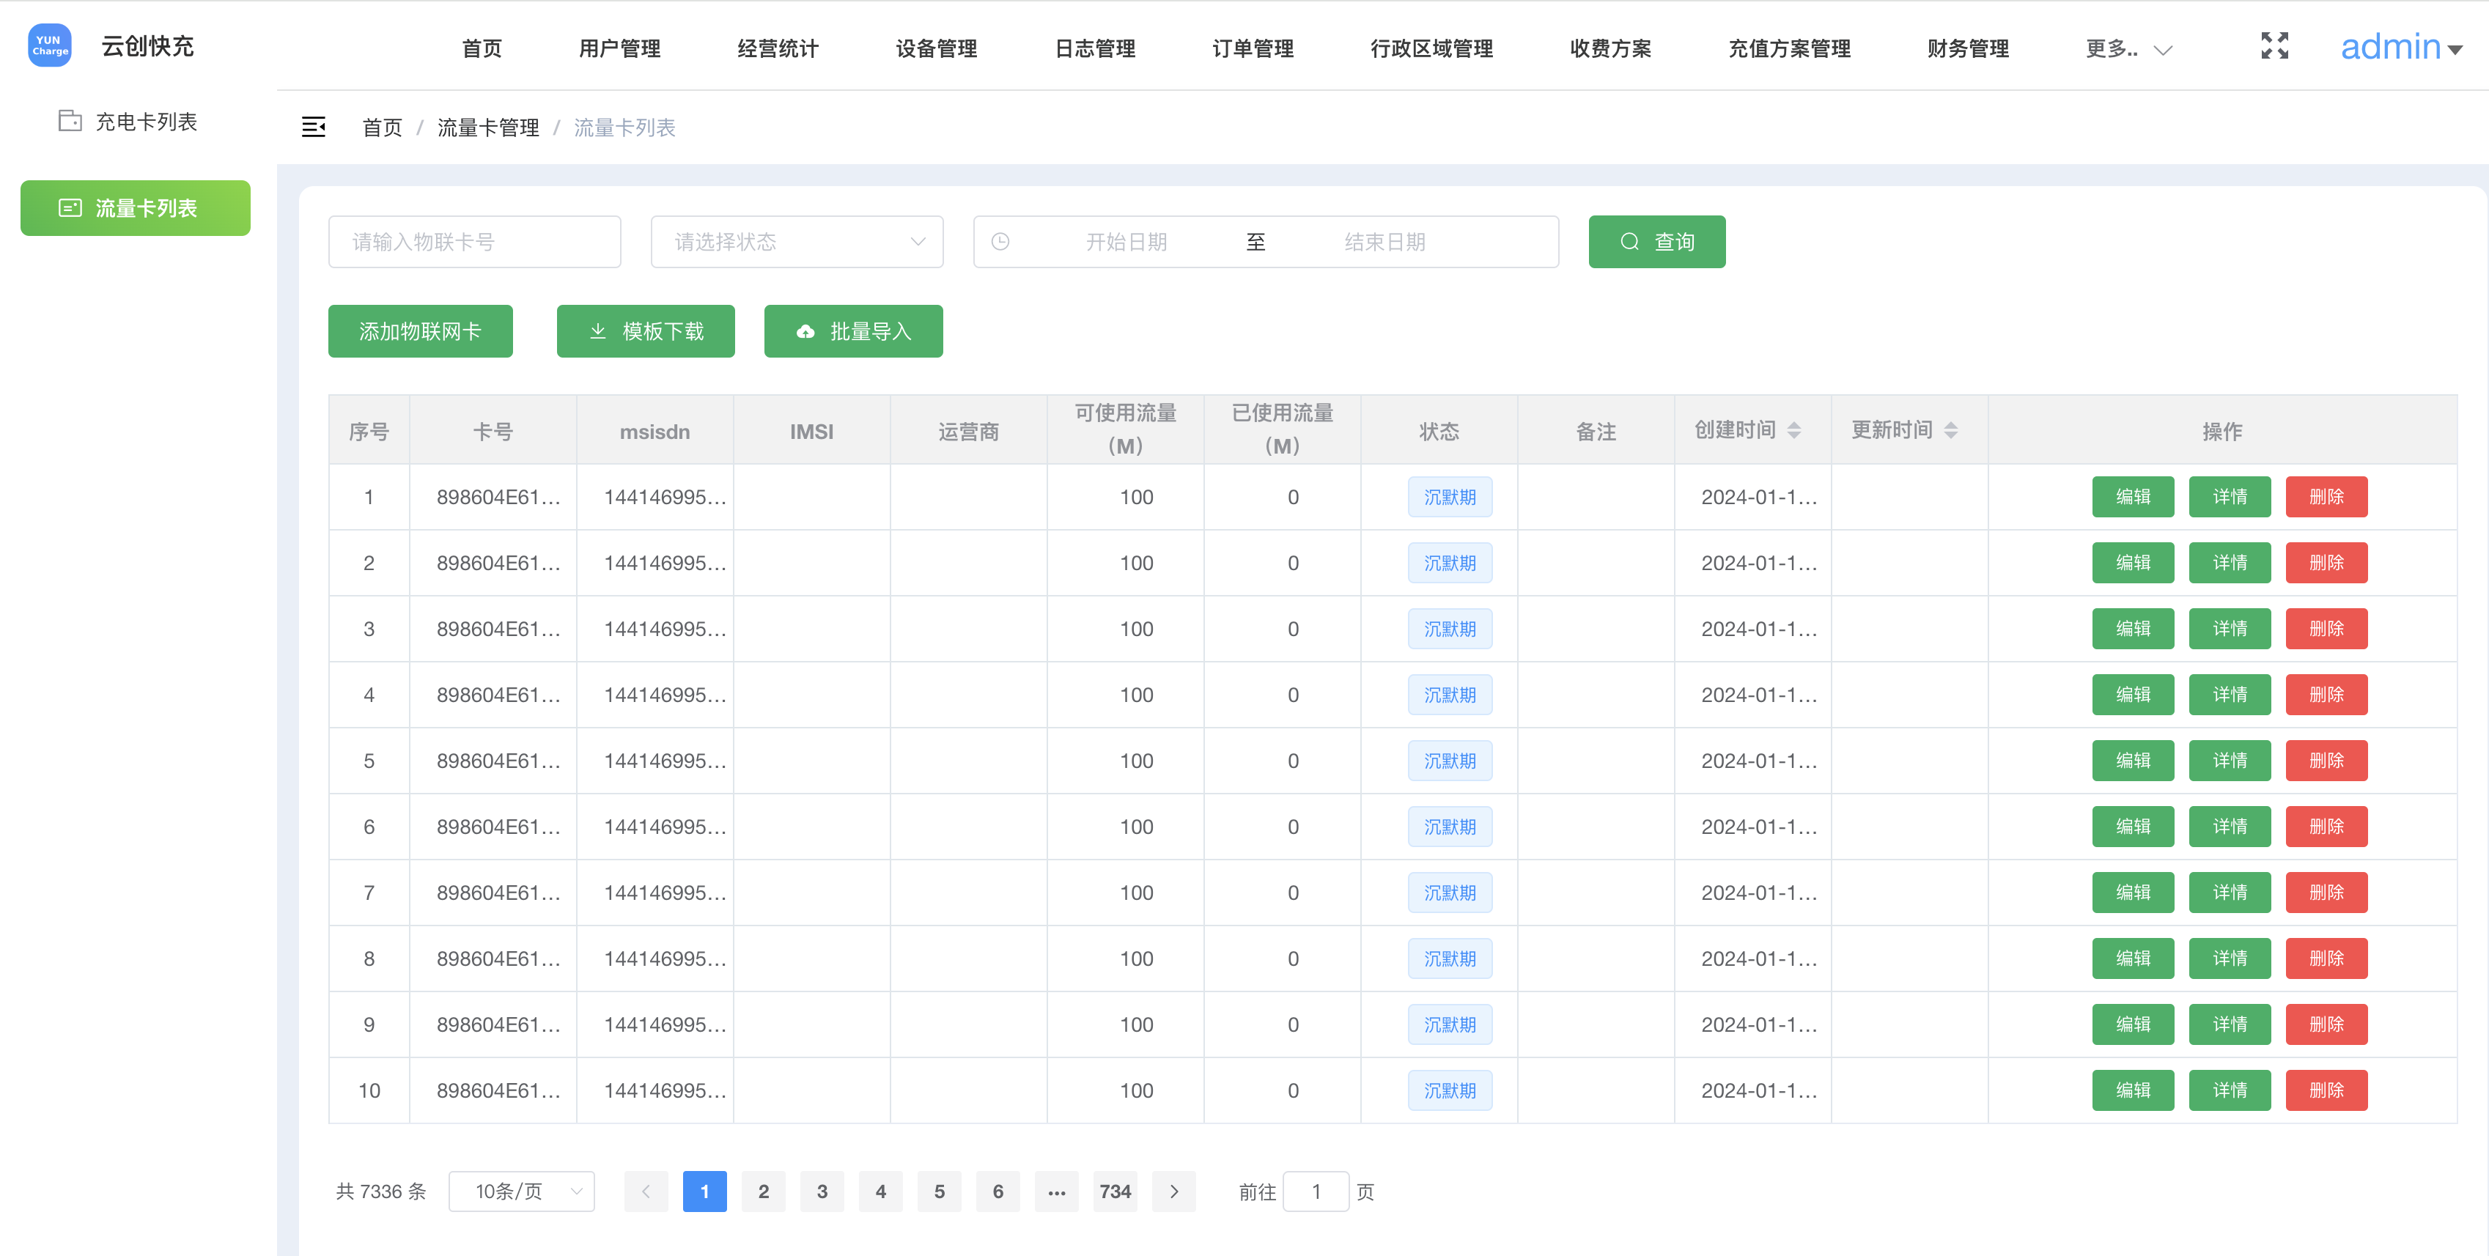Go to last page 734
Viewport: 2489px width, 1256px height.
(x=1115, y=1192)
